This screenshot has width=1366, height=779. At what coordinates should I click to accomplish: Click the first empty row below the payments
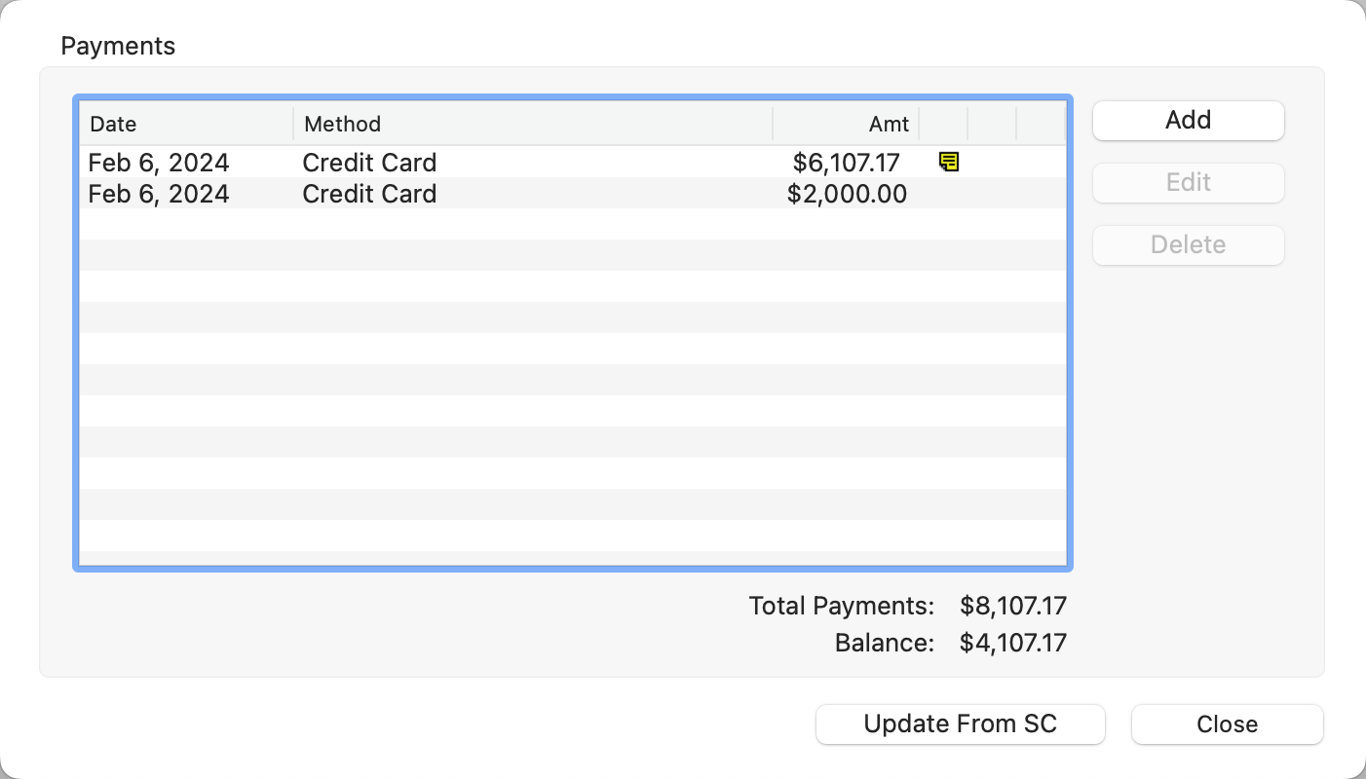(x=572, y=225)
